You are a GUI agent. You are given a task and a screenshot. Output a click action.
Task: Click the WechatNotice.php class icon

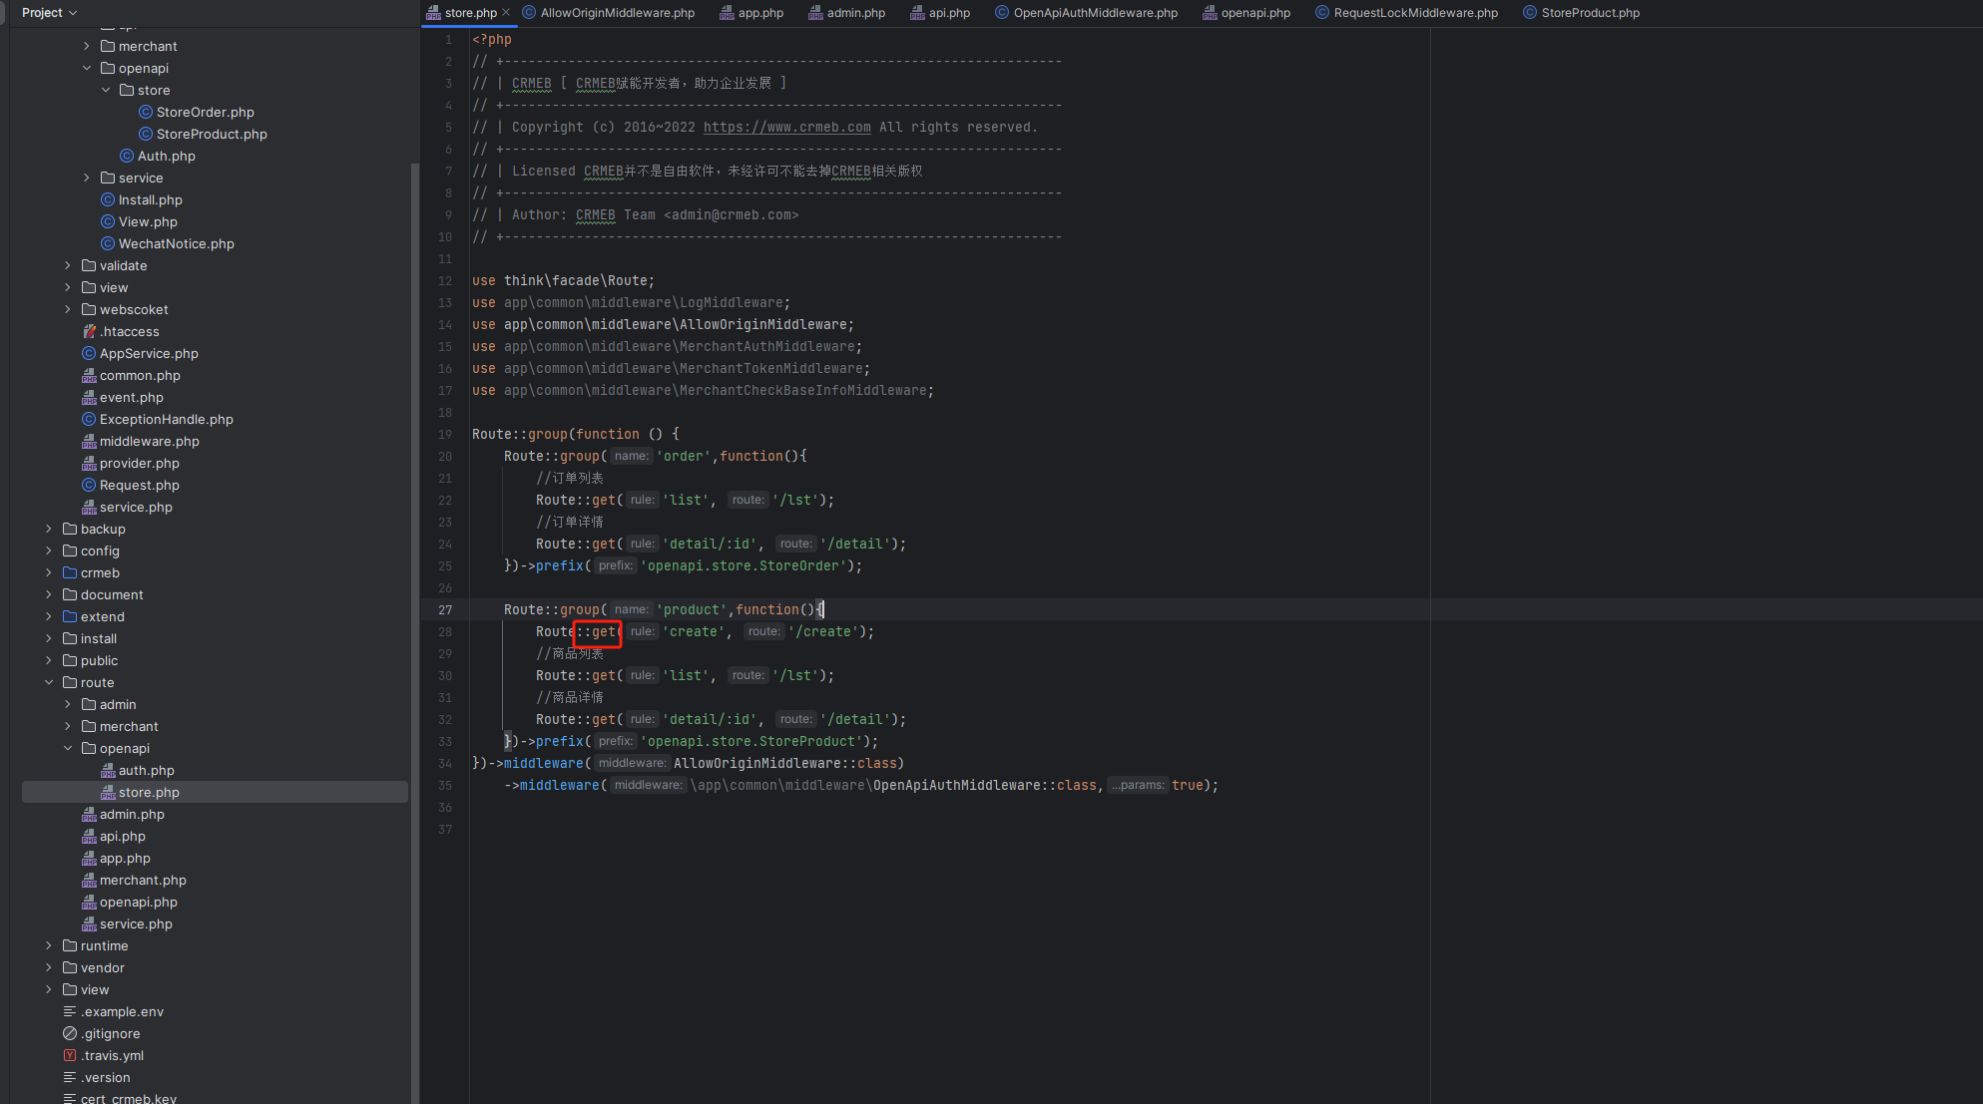[x=108, y=244]
